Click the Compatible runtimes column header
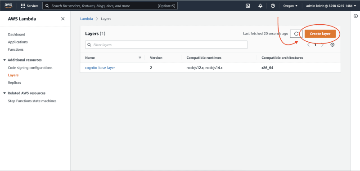 click(x=204, y=58)
